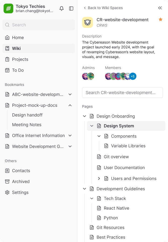Click the Best Practices document icon
Image resolution: width=168 pixels, height=242 pixels.
coord(92,237)
